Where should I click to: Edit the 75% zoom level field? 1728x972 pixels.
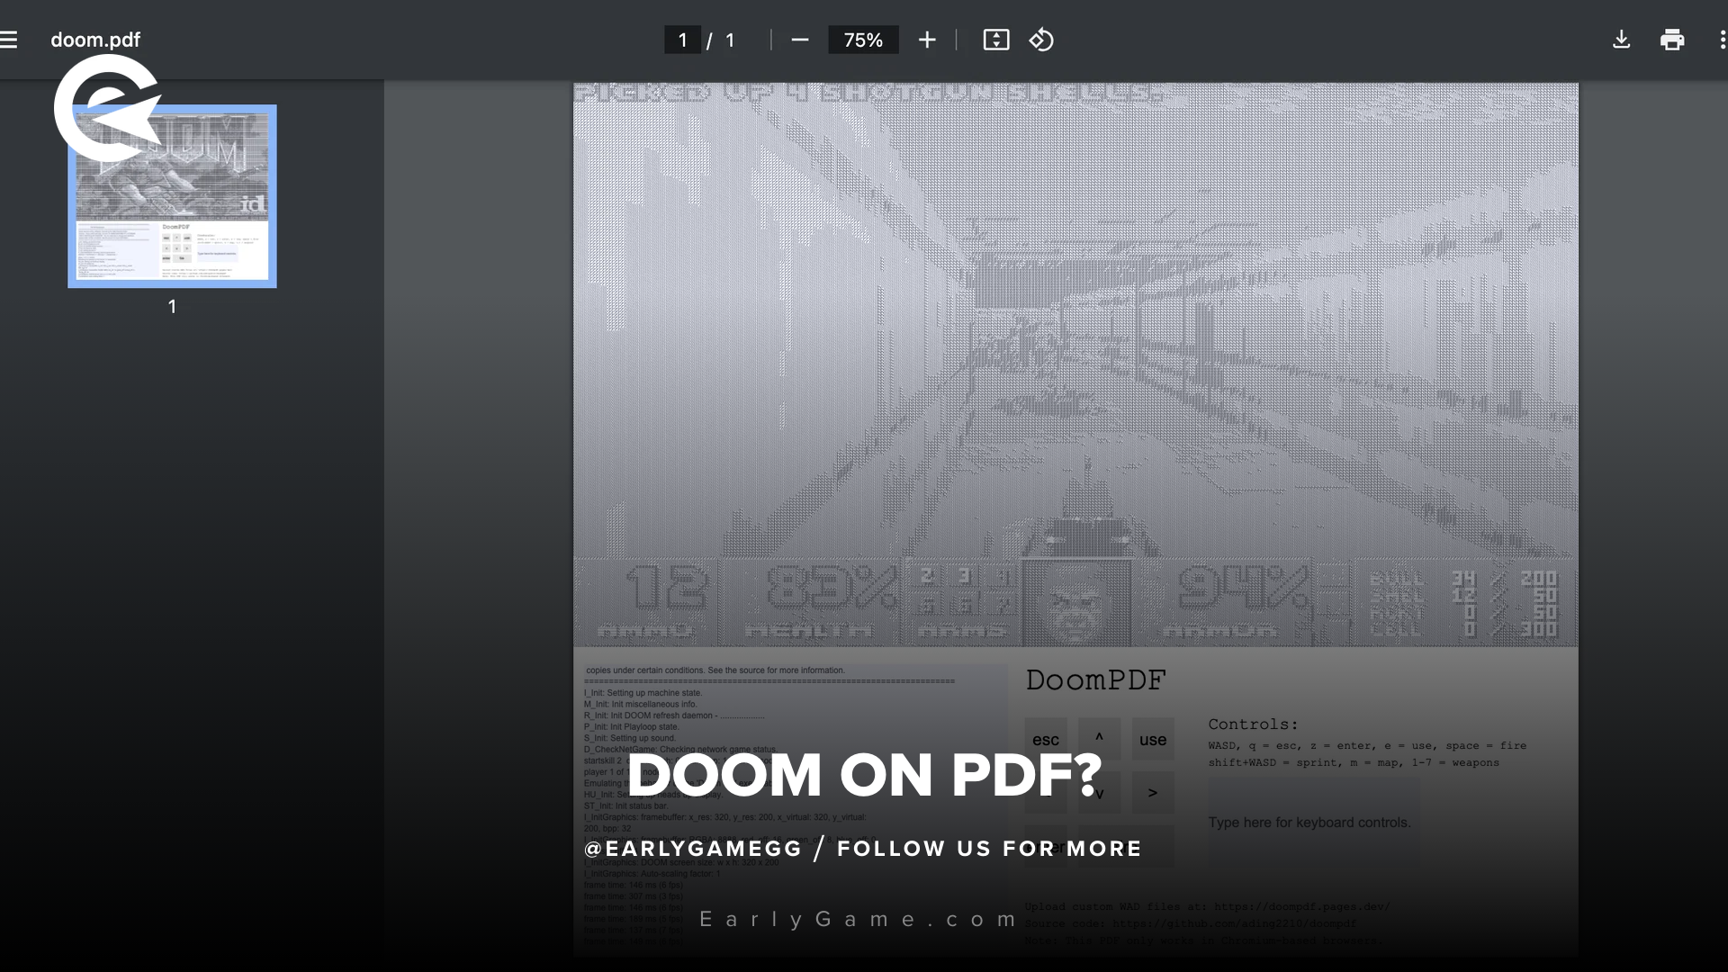(863, 40)
